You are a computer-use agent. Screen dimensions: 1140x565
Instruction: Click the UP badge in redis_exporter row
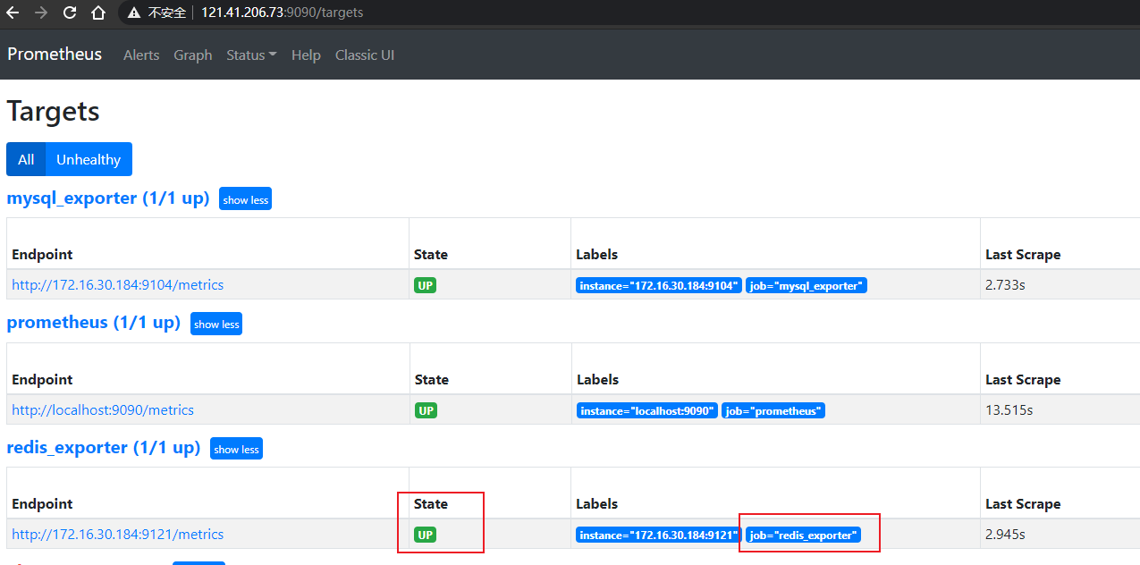(x=426, y=535)
